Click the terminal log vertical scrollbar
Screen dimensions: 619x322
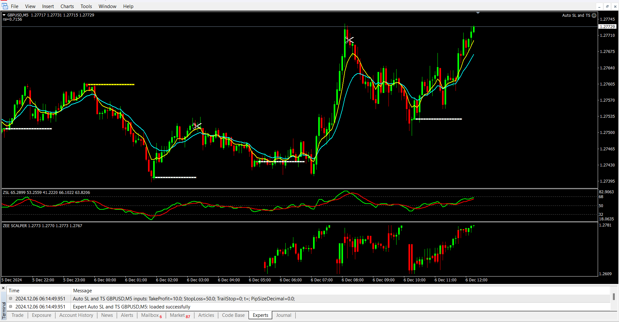pyautogui.click(x=614, y=297)
